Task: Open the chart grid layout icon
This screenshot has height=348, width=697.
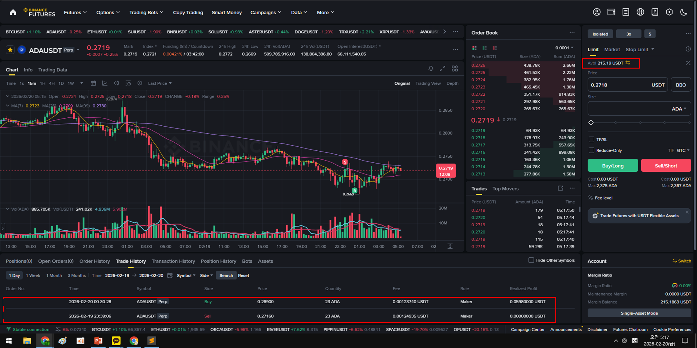Action: (x=455, y=69)
